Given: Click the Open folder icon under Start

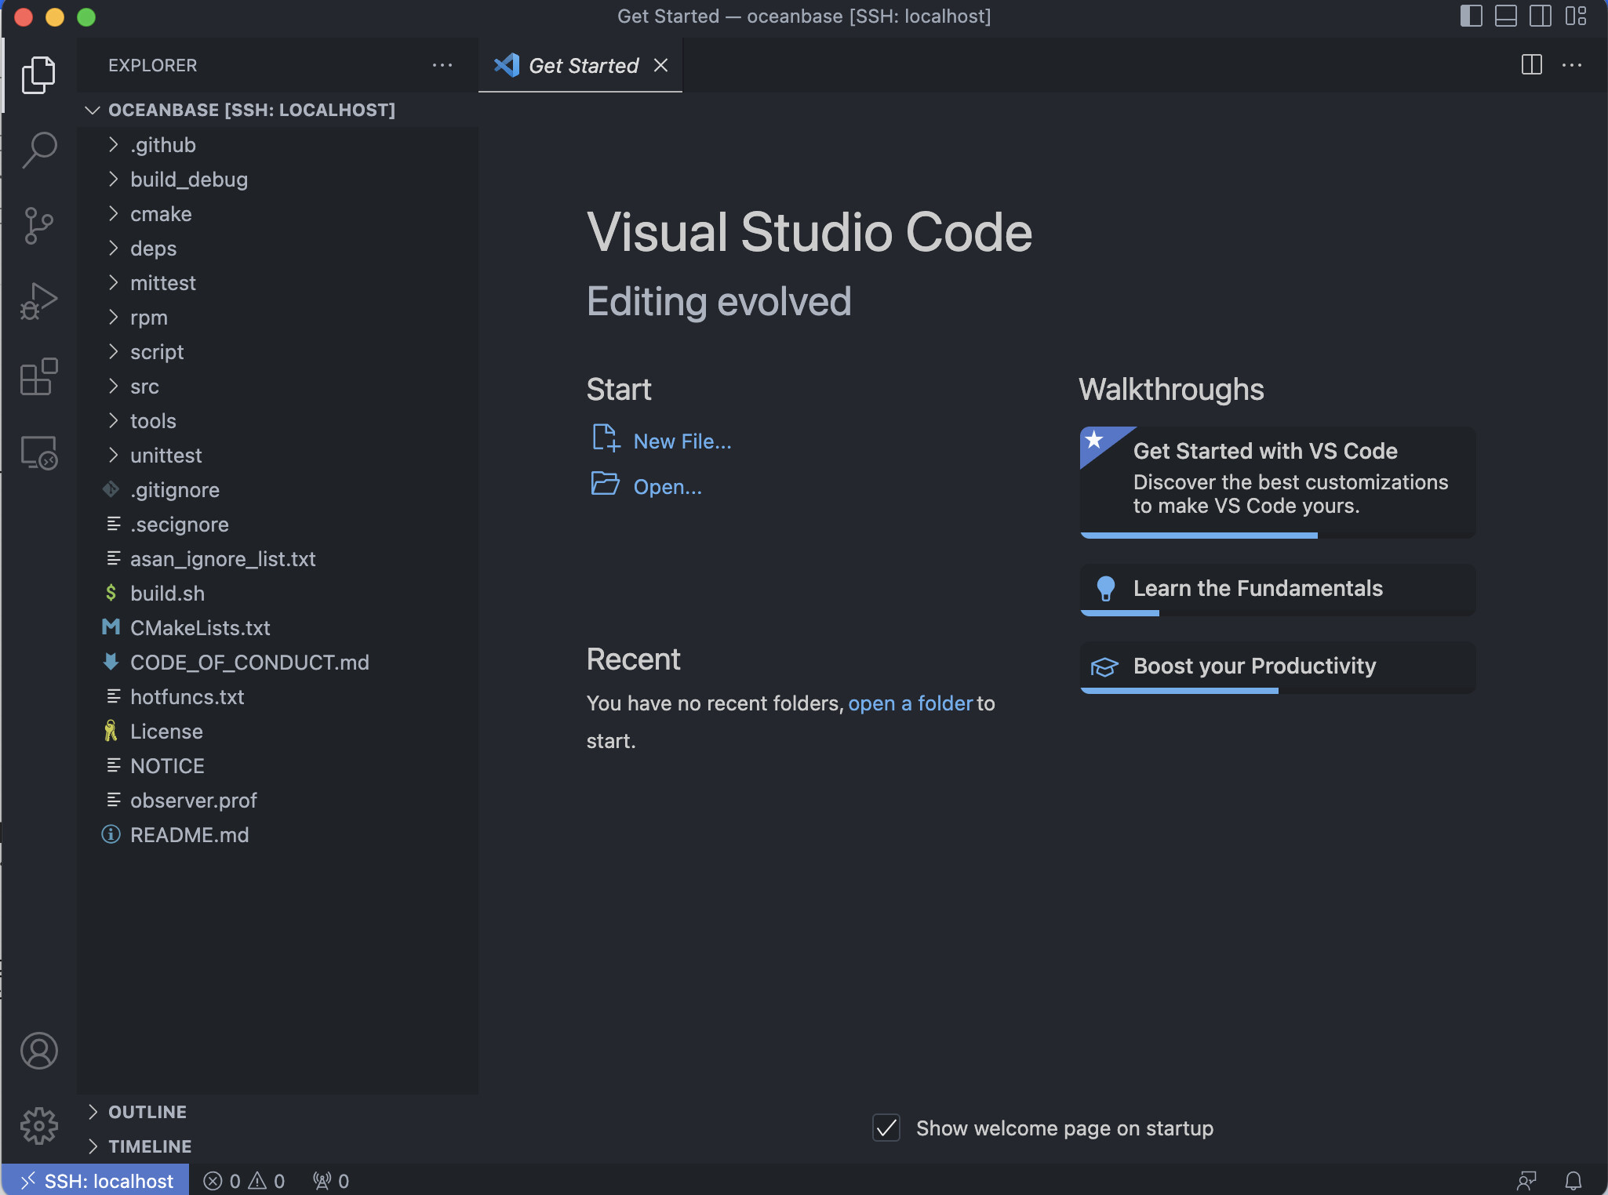Looking at the screenshot, I should point(605,483).
